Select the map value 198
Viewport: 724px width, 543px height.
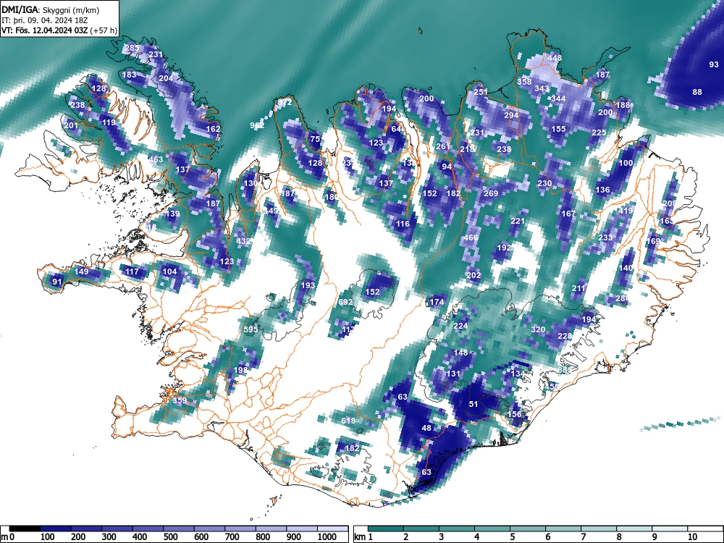[240, 370]
